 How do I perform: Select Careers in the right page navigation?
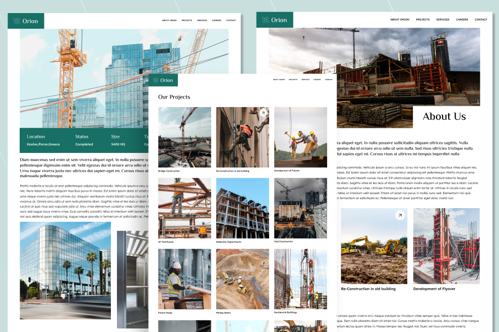[x=462, y=20]
